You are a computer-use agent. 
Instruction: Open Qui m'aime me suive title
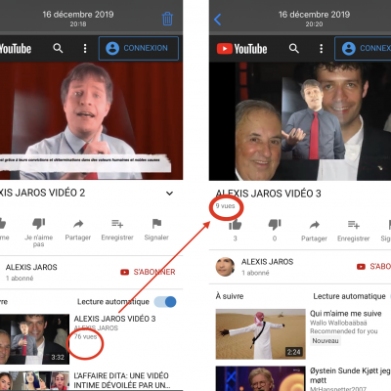[x=346, y=314]
